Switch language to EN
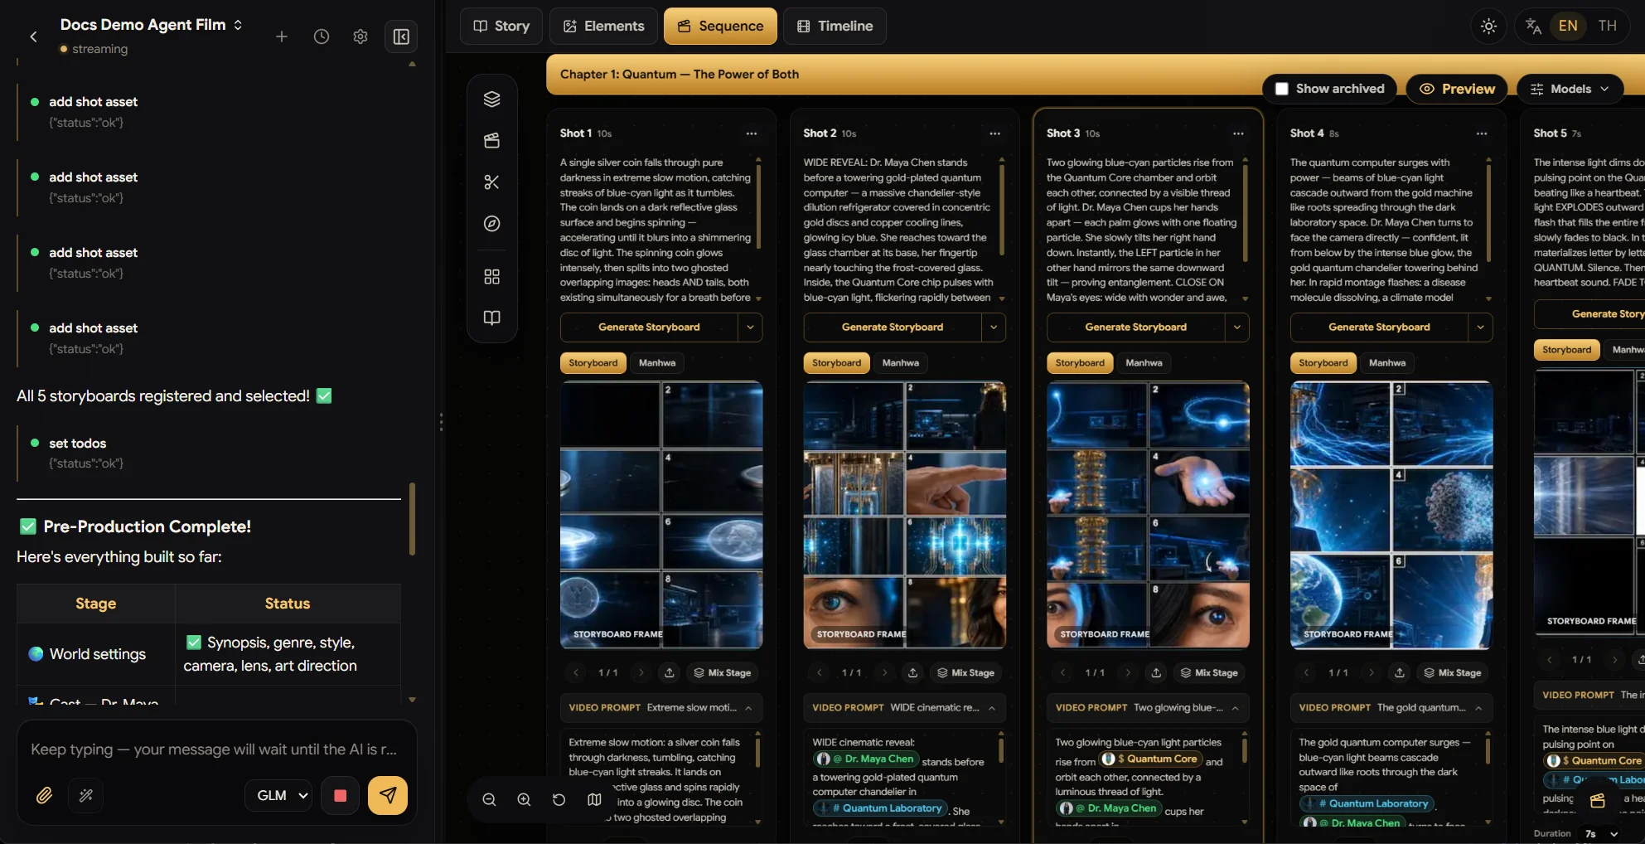The height and width of the screenshot is (844, 1645). point(1568,26)
